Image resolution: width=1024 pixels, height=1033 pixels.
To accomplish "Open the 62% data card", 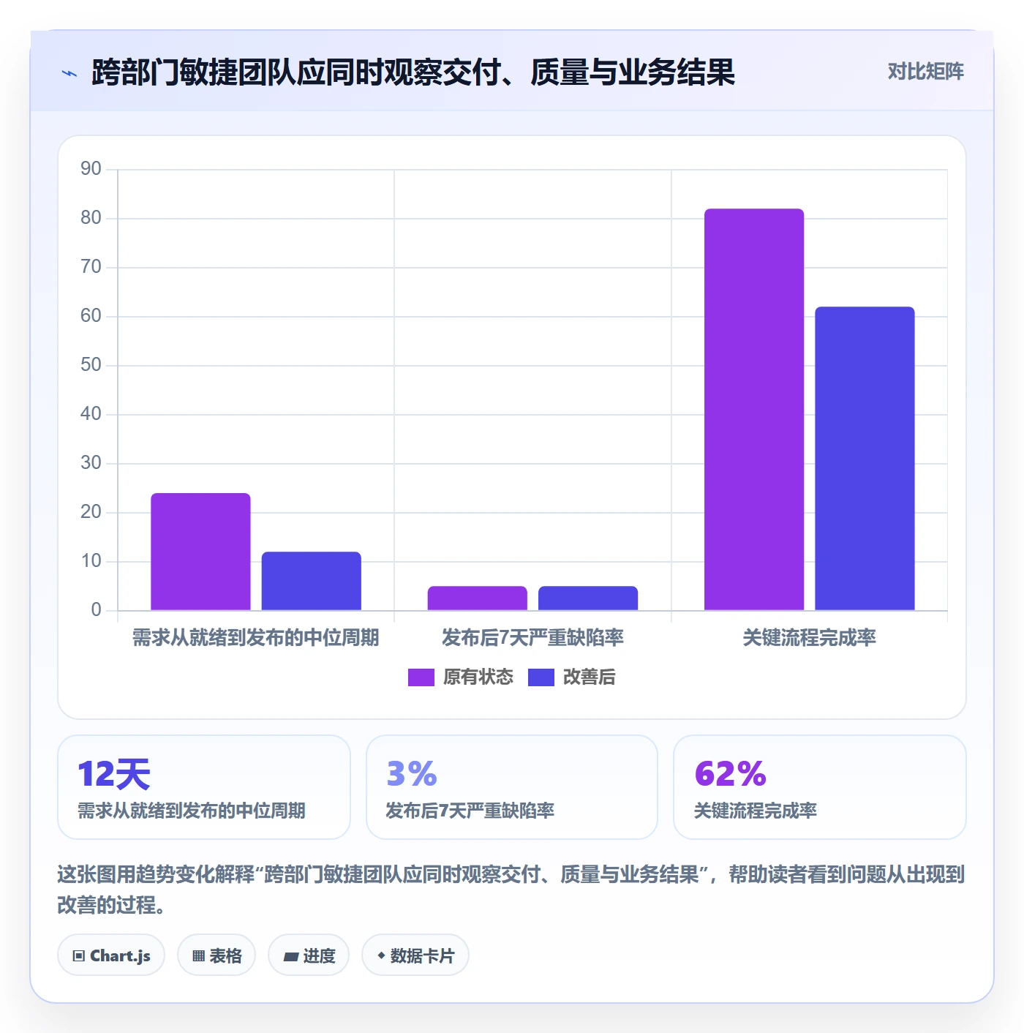I will pyautogui.click(x=820, y=787).
